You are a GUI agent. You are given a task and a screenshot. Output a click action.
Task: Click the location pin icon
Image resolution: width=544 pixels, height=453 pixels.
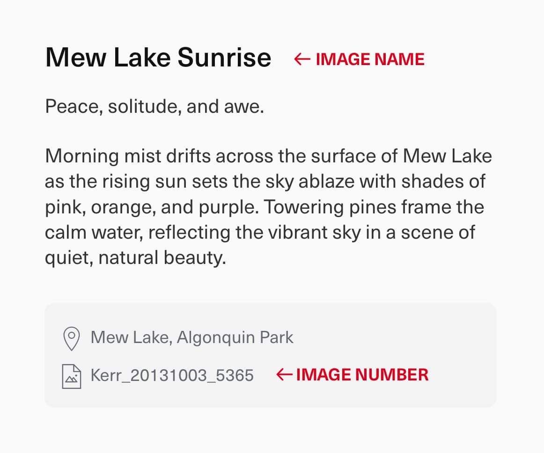click(72, 338)
